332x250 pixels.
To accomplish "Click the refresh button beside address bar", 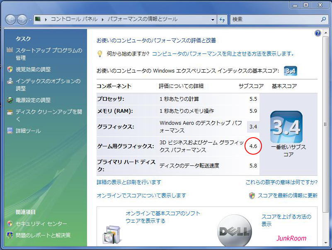I will pos(222,20).
